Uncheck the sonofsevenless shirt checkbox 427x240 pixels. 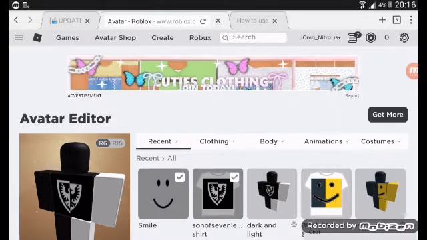tap(234, 177)
